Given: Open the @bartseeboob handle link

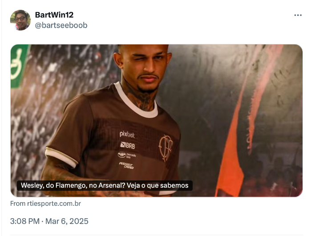Looking at the screenshot, I should click(61, 25).
